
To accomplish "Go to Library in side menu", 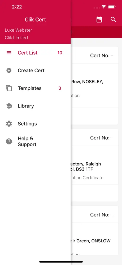I will (x=35, y=106).
